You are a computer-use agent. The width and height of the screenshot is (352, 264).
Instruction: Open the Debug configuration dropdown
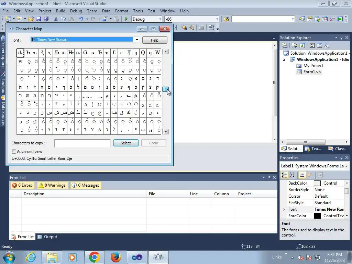[x=160, y=19]
